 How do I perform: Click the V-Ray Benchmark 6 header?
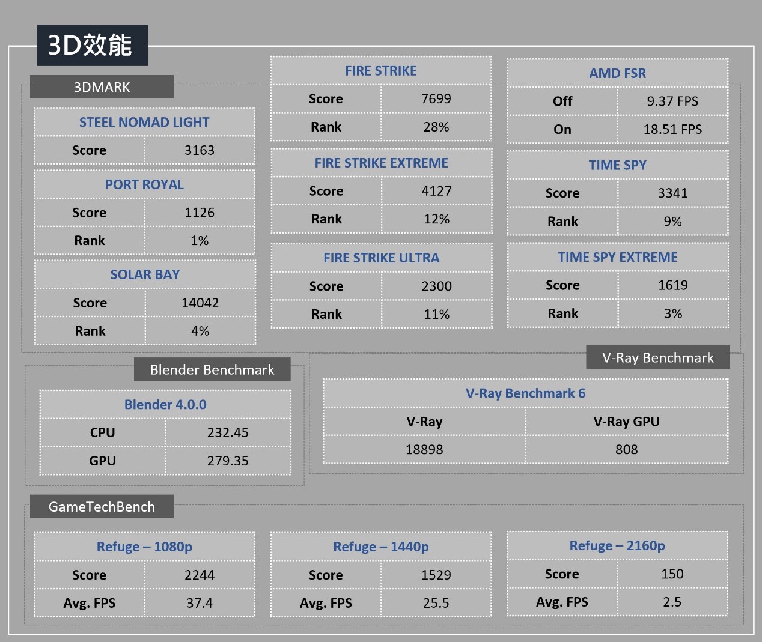pyautogui.click(x=526, y=393)
